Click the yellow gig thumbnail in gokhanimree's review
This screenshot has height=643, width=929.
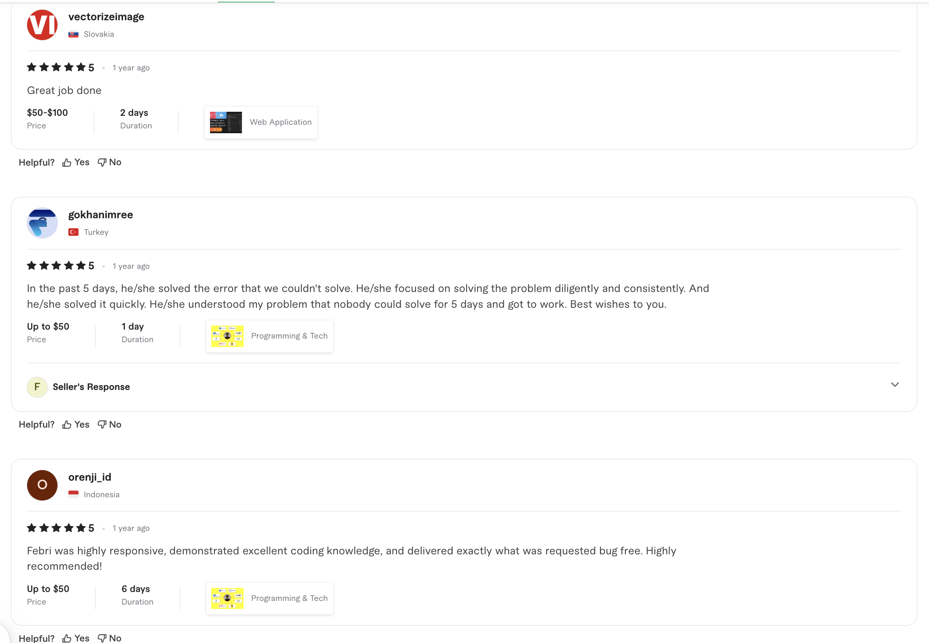(227, 336)
